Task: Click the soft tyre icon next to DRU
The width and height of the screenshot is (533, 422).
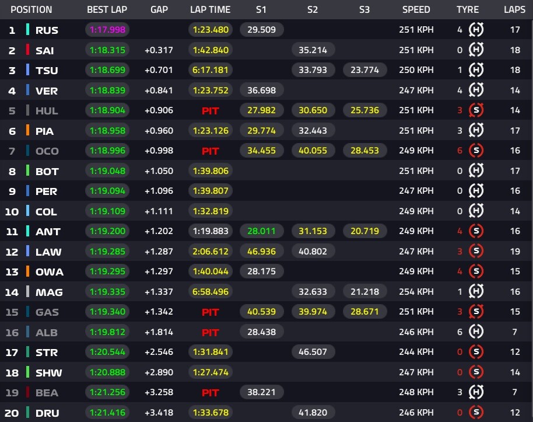Action: pos(476,412)
